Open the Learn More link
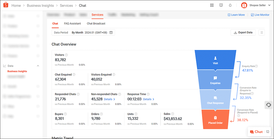The image size is (274, 139). click(236, 15)
